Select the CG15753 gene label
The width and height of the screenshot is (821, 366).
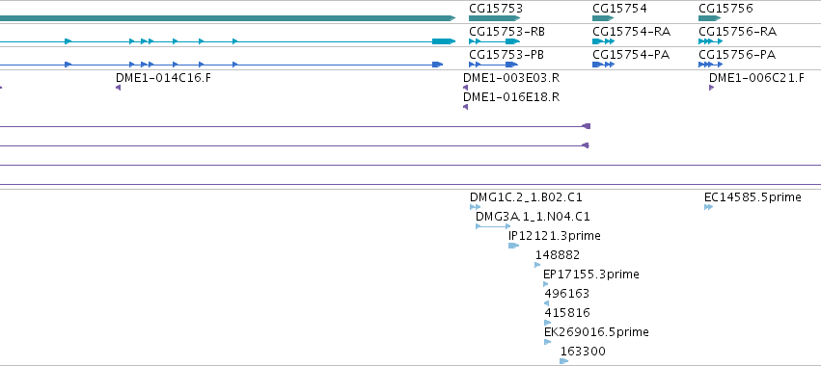click(x=495, y=9)
